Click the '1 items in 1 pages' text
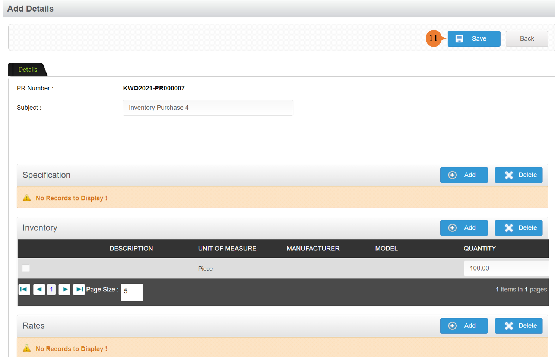 [521, 289]
